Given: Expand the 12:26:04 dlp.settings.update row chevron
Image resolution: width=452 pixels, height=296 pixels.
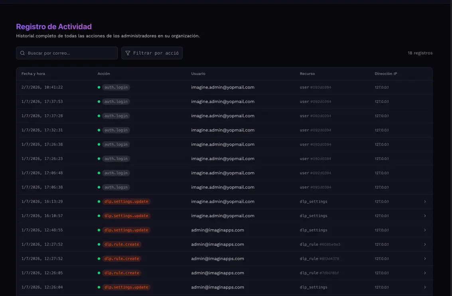Looking at the screenshot, I should (425, 287).
